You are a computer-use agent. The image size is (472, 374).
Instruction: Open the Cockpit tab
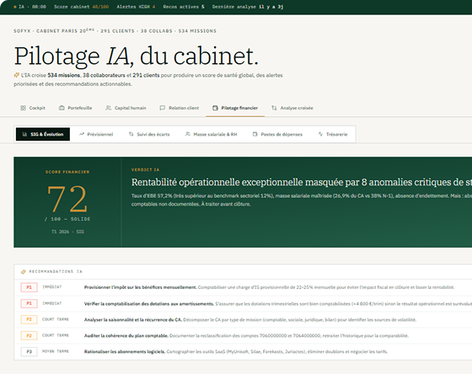33,108
